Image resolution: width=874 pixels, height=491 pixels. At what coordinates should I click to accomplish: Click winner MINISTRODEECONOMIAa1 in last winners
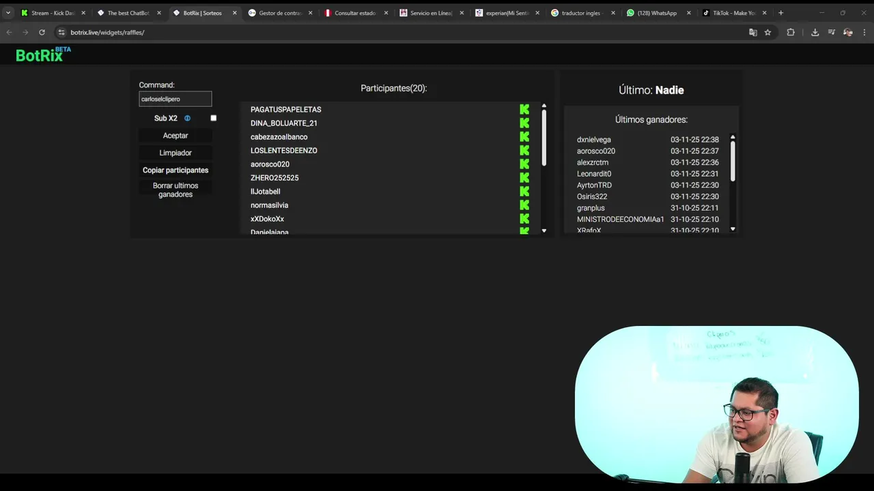(621, 220)
